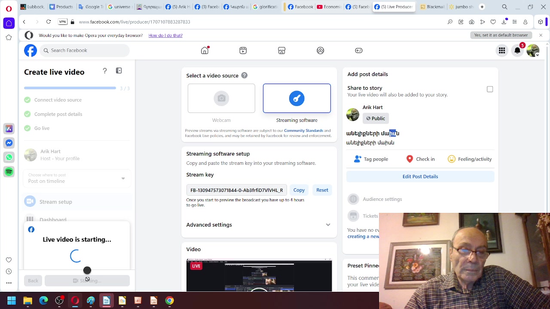Open the Facebook Gaming icon

359,51
